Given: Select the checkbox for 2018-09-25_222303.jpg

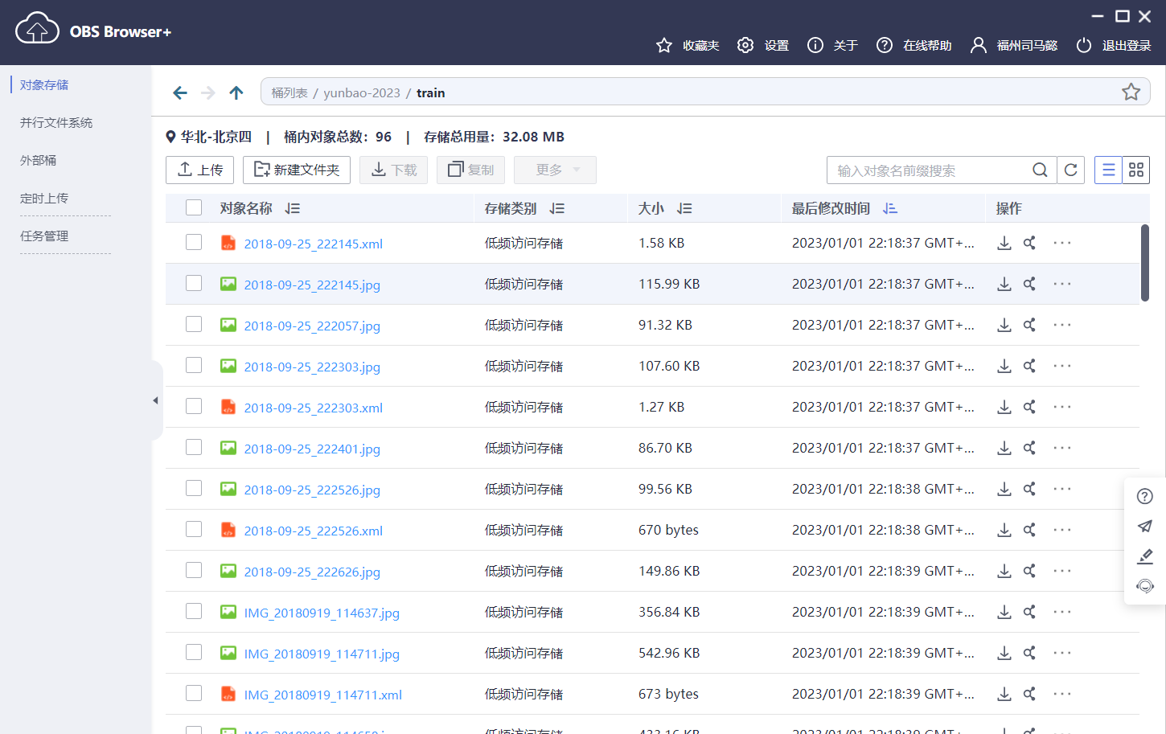Looking at the screenshot, I should [x=193, y=365].
